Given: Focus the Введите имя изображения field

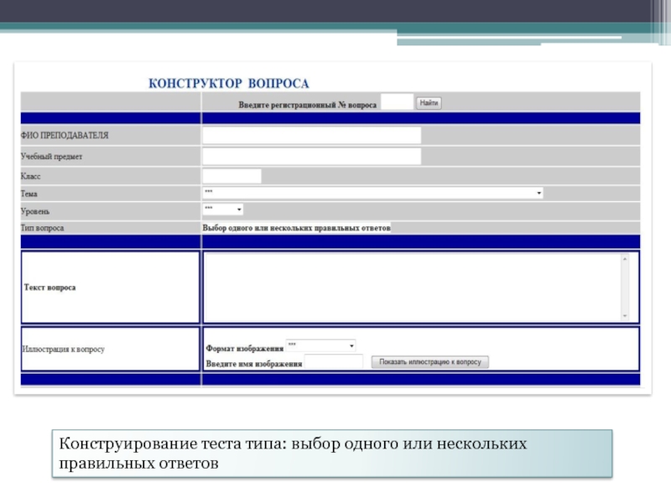Looking at the screenshot, I should (x=333, y=362).
